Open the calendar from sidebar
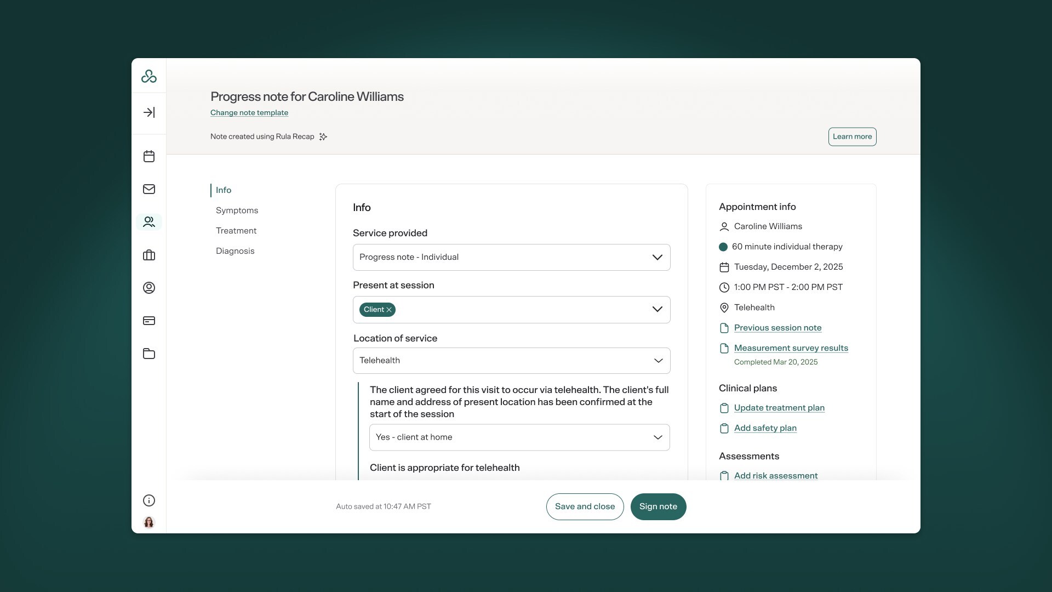The width and height of the screenshot is (1052, 592). tap(148, 156)
